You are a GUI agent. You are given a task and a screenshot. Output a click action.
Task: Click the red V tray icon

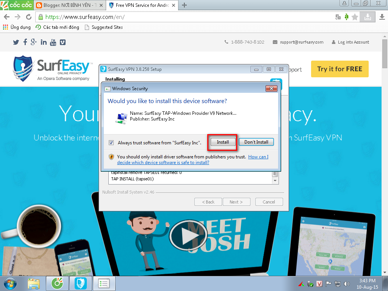[x=319, y=284]
